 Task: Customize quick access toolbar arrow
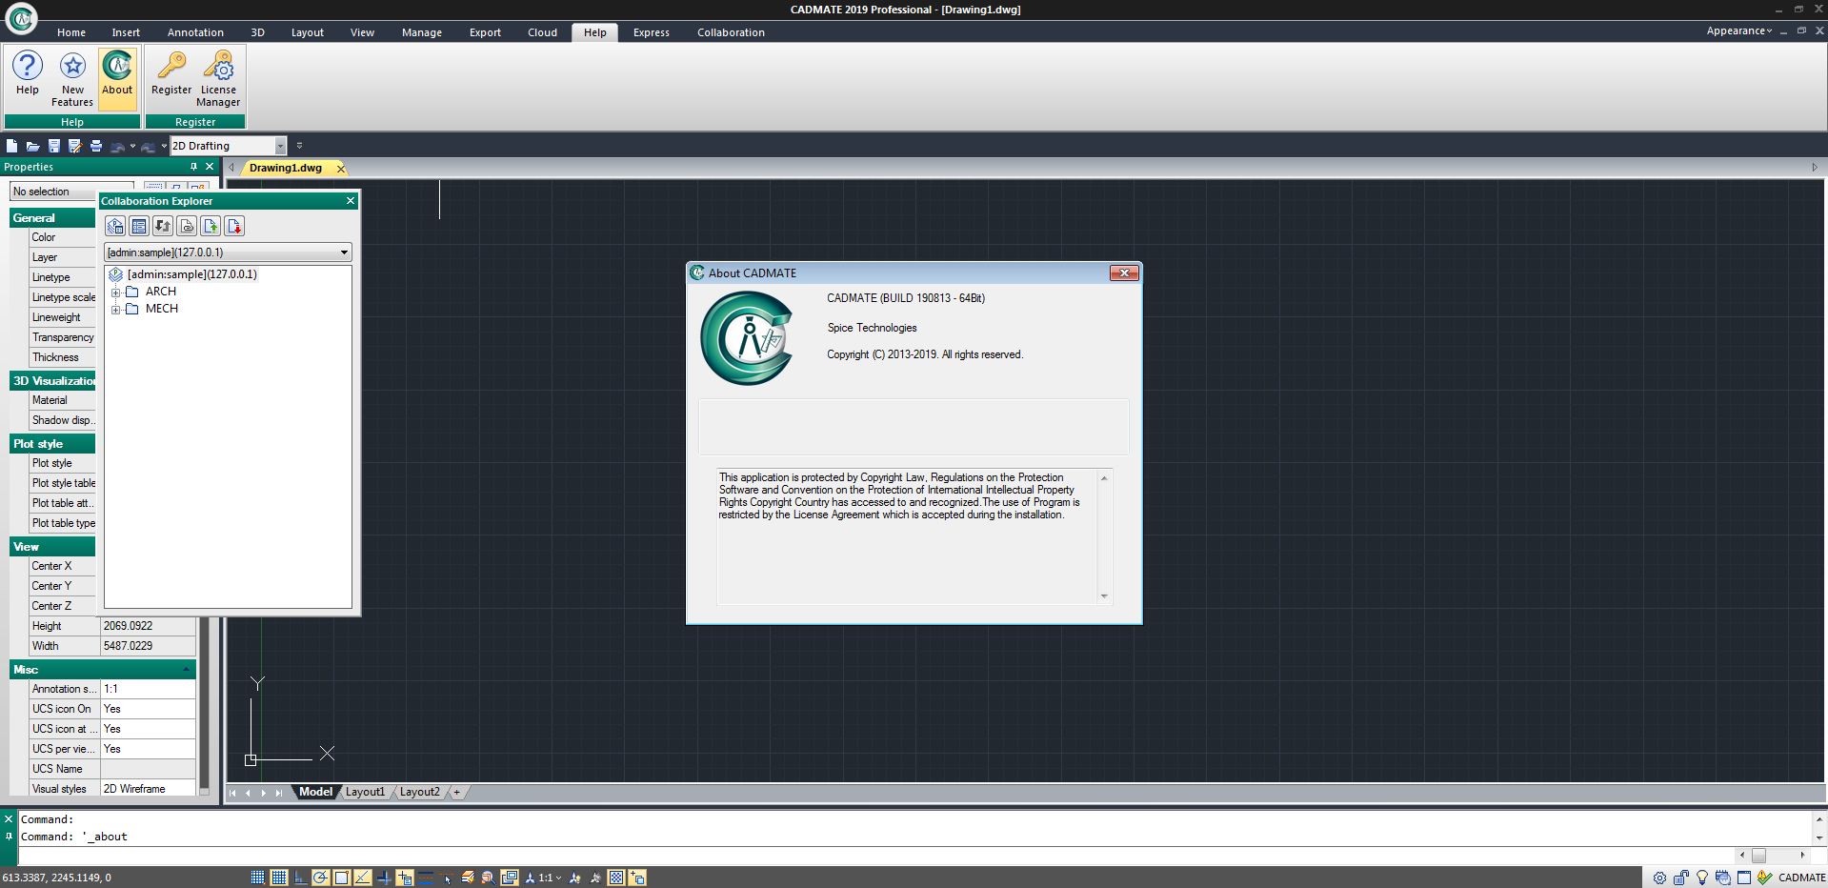299,146
